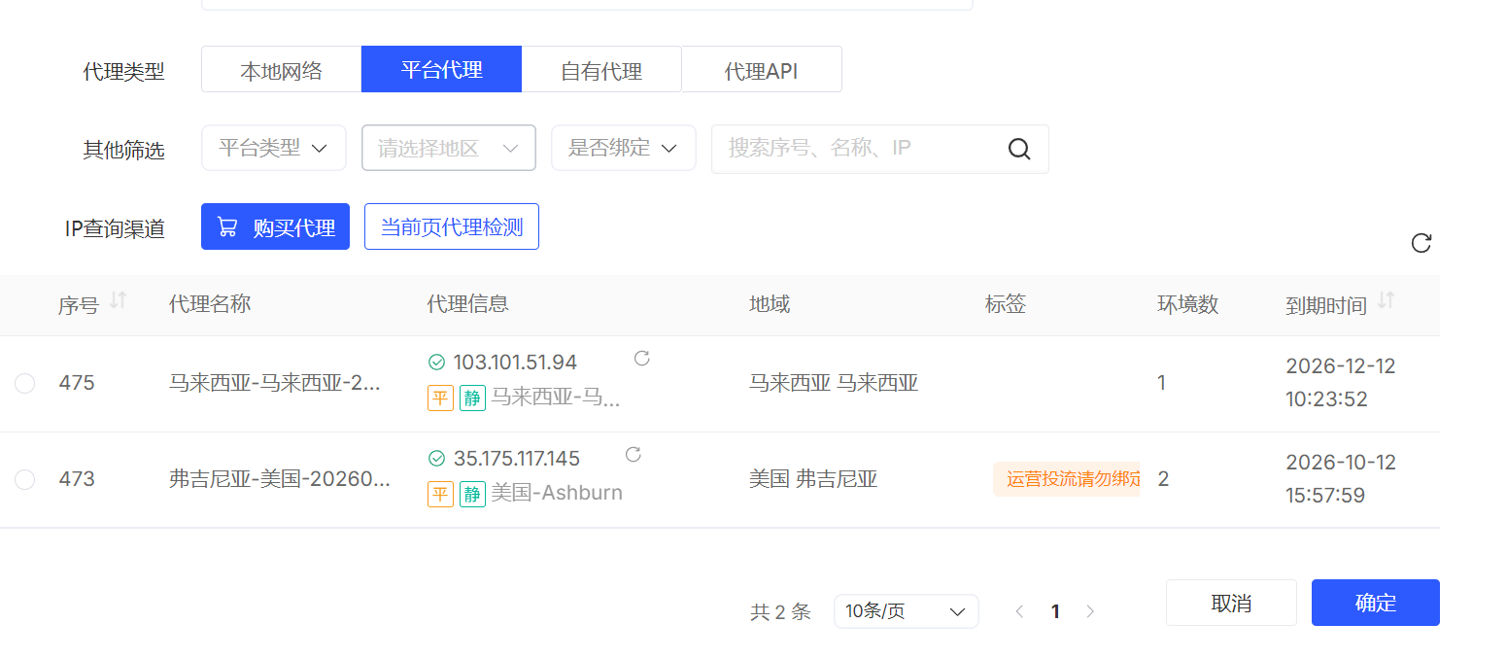Go to next page arrow

(1090, 611)
